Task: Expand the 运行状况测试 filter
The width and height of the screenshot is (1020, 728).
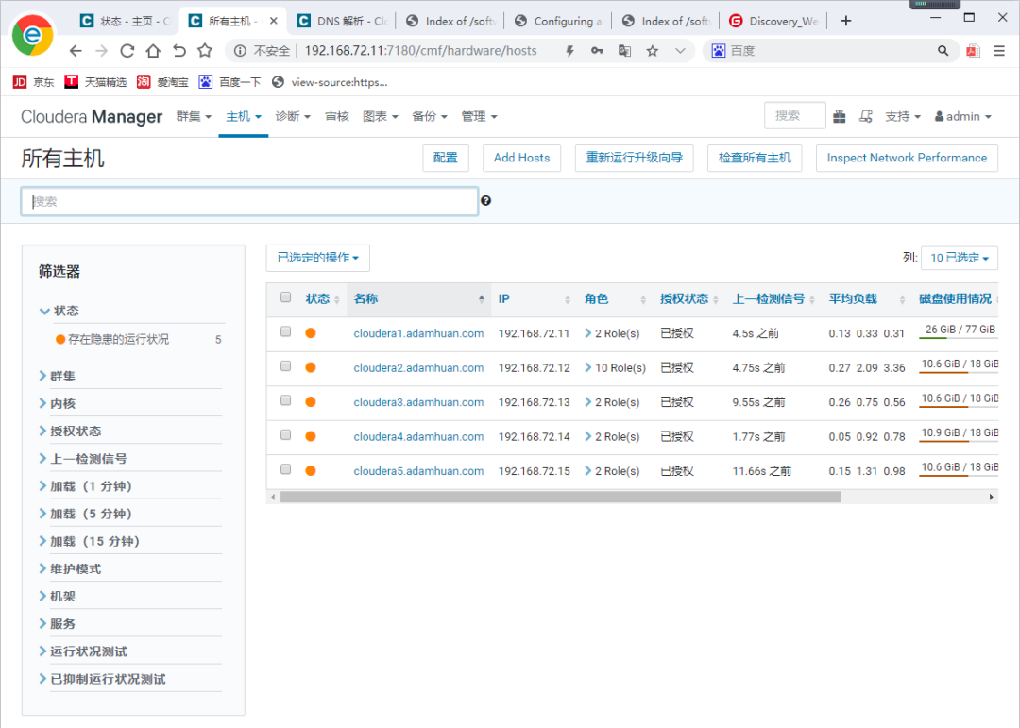Action: pyautogui.click(x=83, y=652)
